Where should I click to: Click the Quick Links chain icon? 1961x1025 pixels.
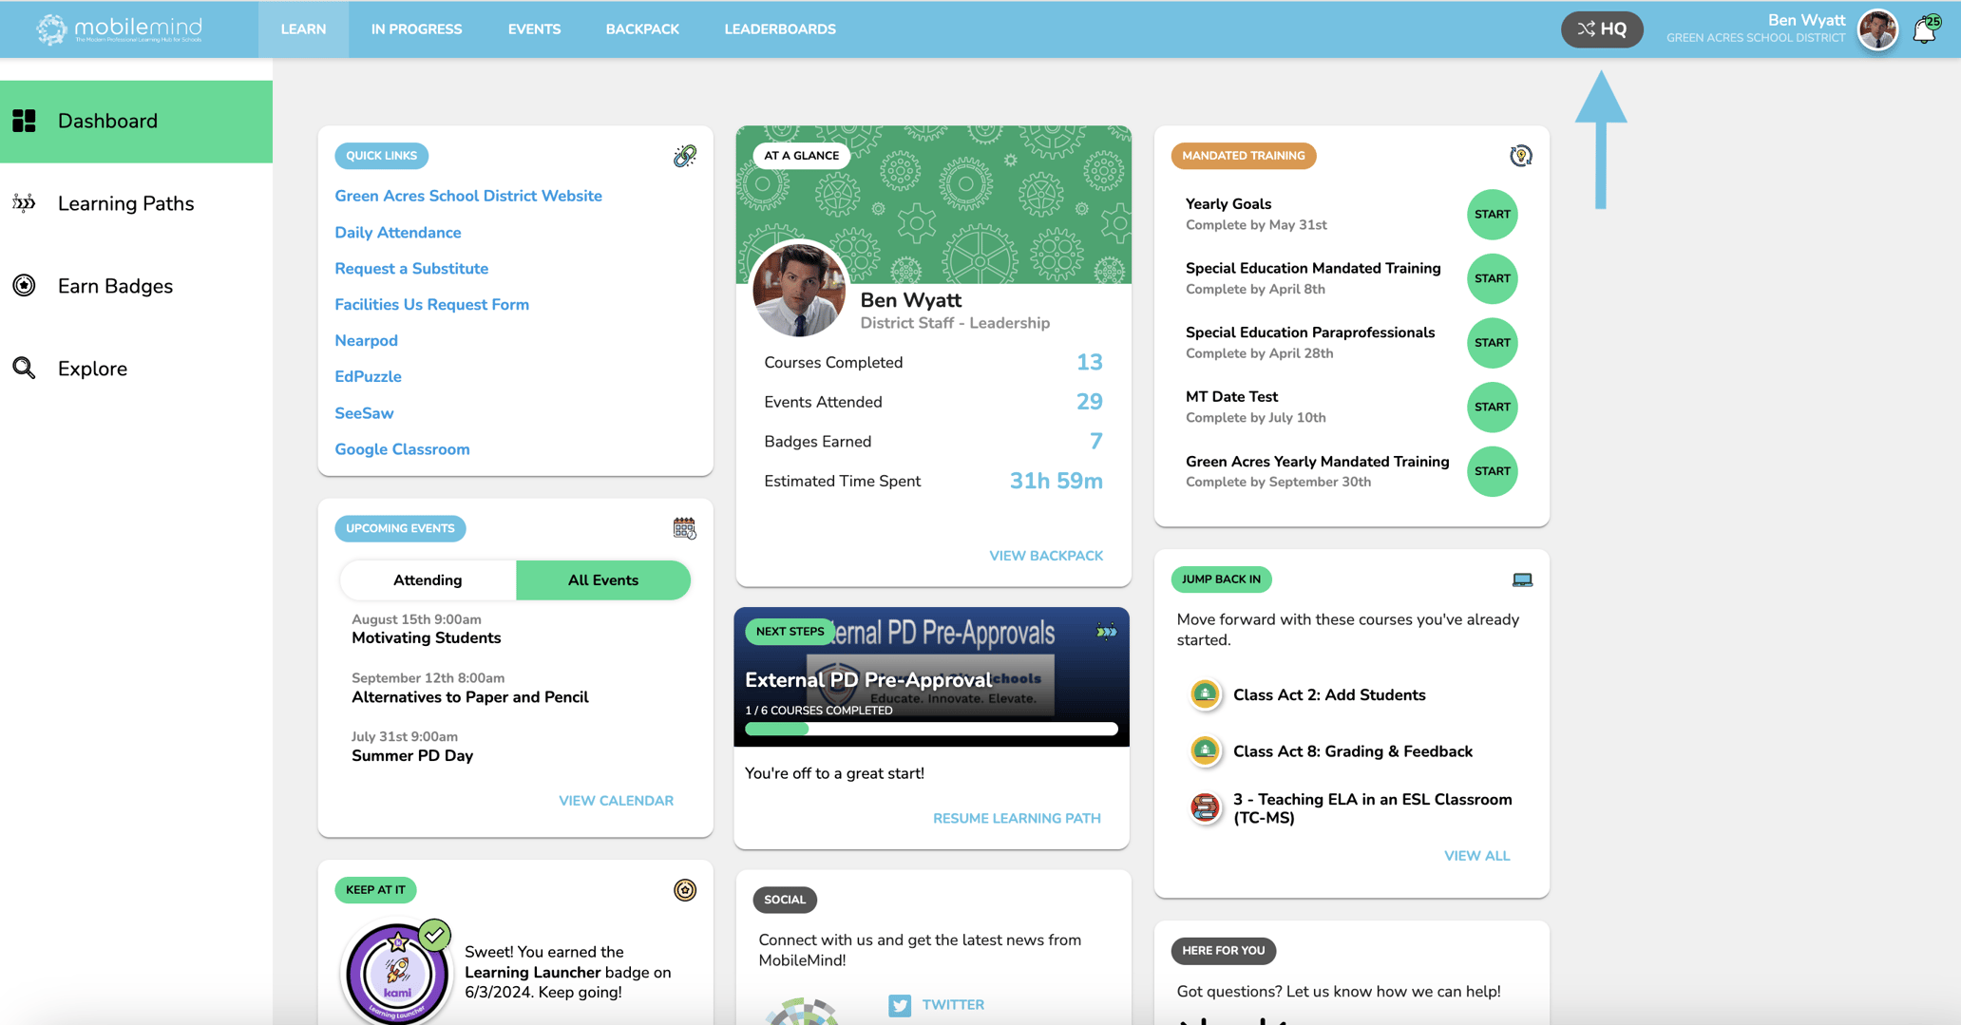684,156
